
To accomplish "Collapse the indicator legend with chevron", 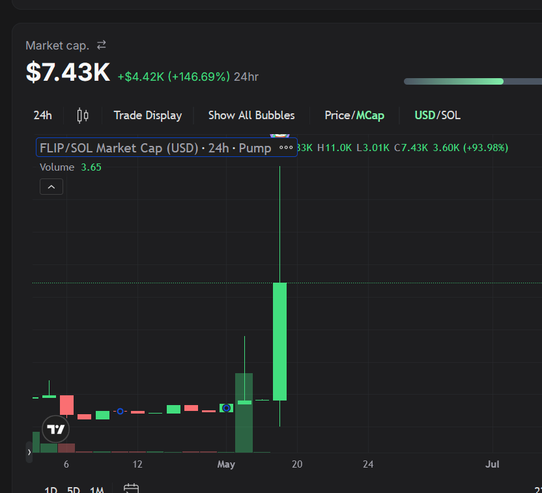I will point(51,187).
